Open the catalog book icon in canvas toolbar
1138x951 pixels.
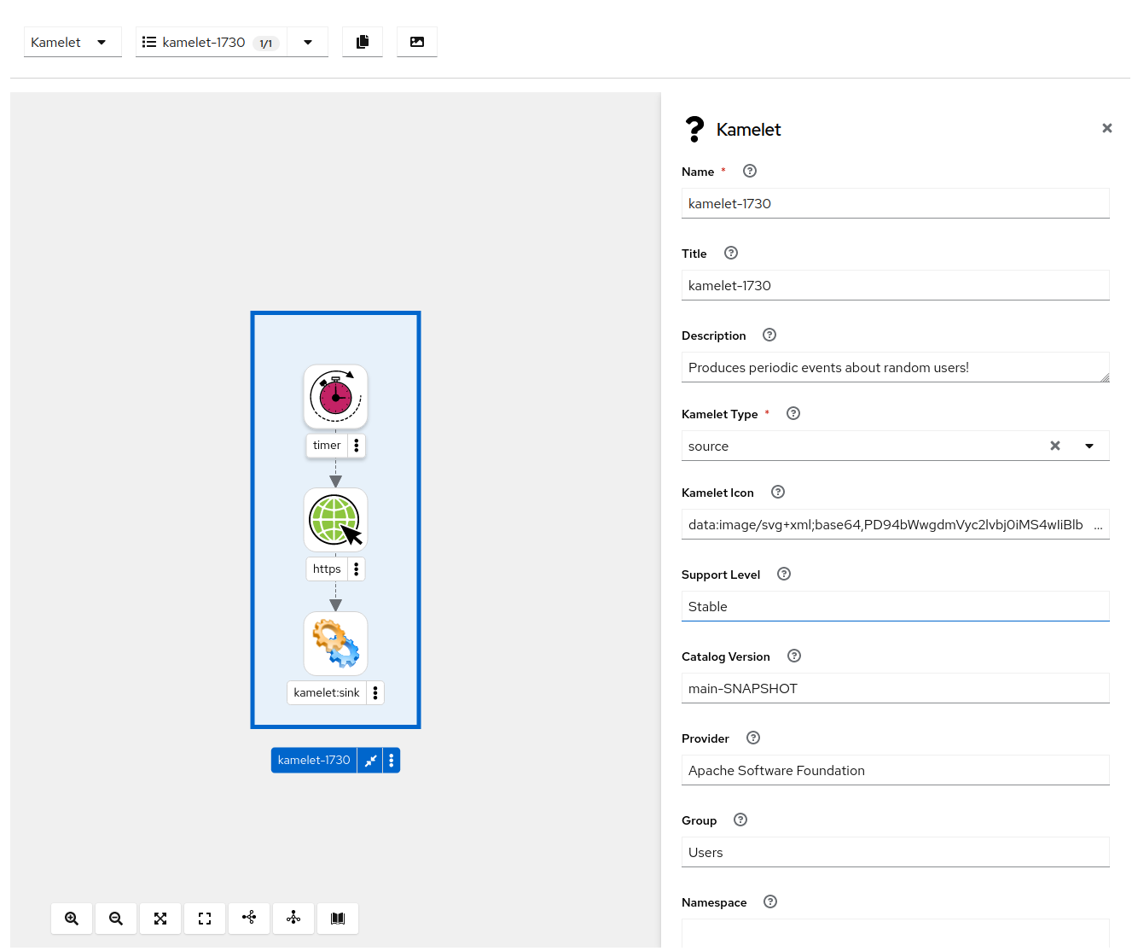point(338,919)
